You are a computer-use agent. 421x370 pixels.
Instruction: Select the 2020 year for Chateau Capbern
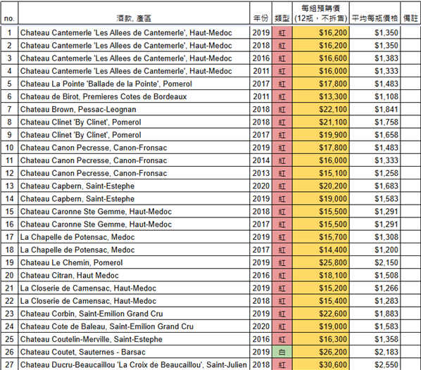pos(260,186)
